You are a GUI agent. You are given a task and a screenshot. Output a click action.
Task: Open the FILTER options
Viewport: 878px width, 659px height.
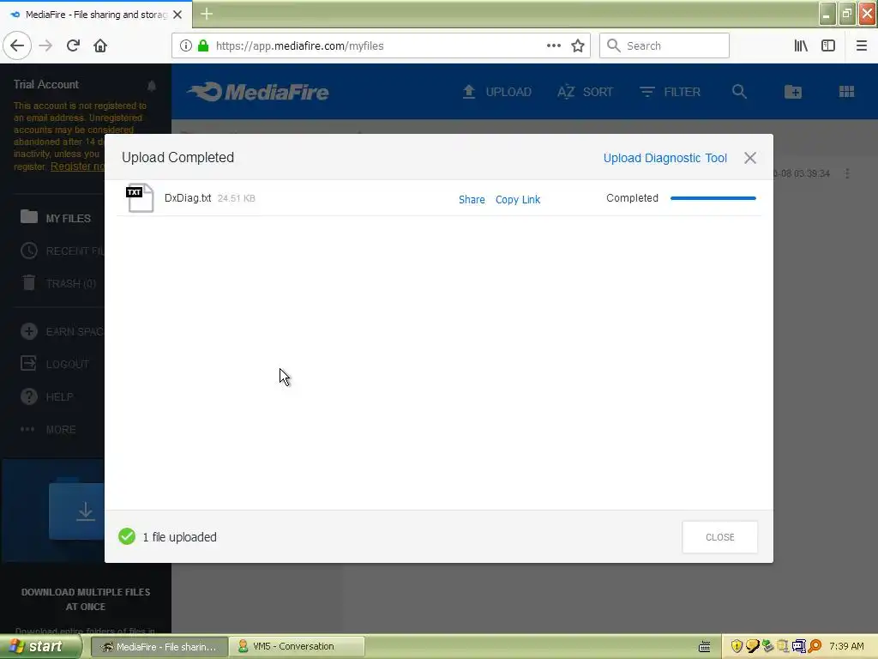coord(670,92)
